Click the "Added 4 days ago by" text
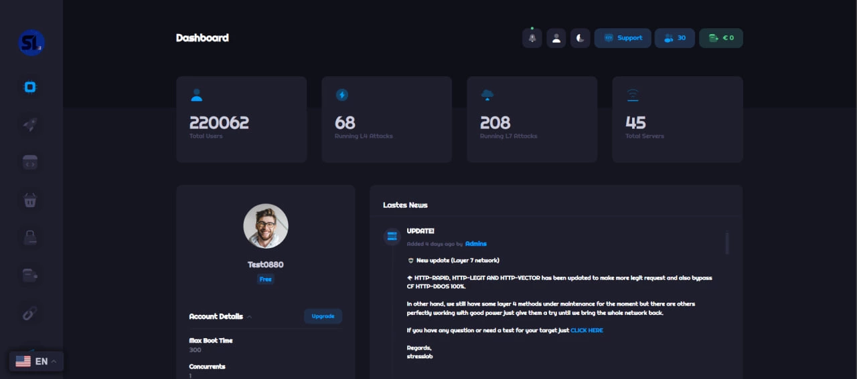 435,244
